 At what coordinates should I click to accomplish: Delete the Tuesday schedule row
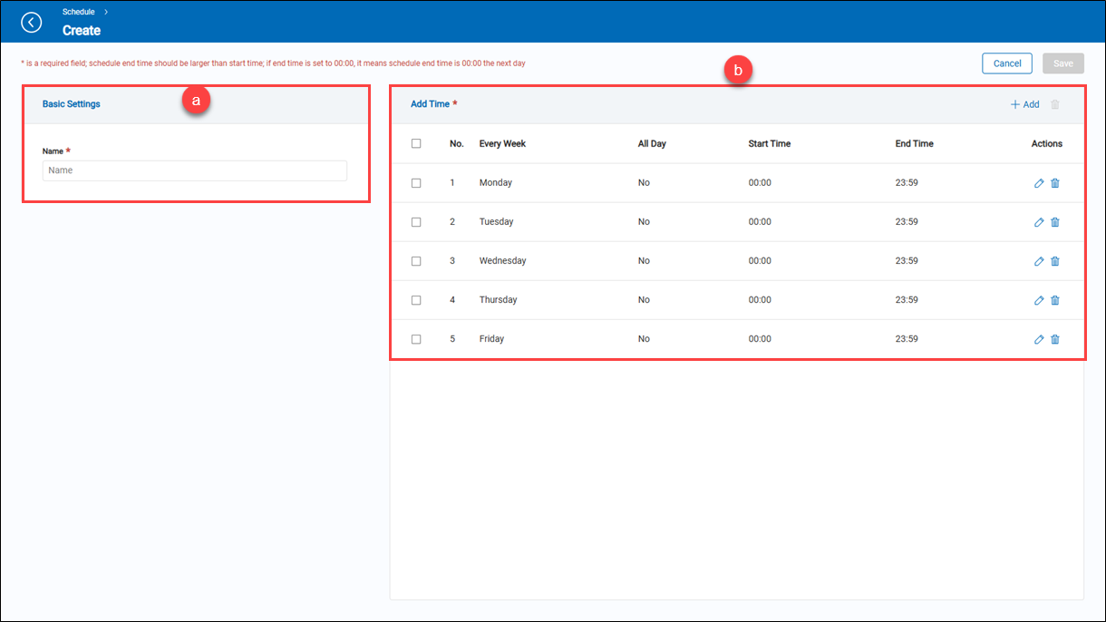1054,222
